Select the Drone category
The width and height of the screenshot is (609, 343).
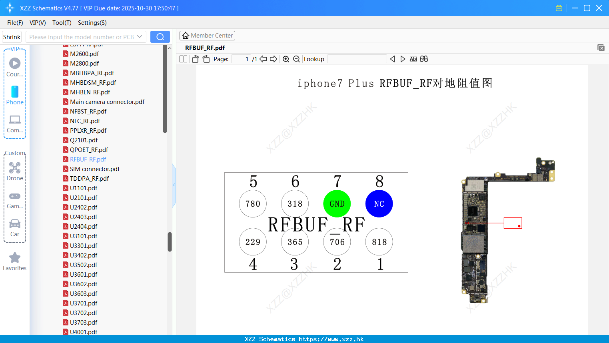coord(15,171)
